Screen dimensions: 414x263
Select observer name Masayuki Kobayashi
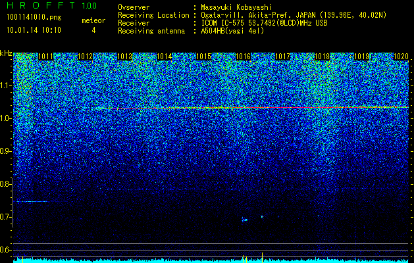coord(236,7)
